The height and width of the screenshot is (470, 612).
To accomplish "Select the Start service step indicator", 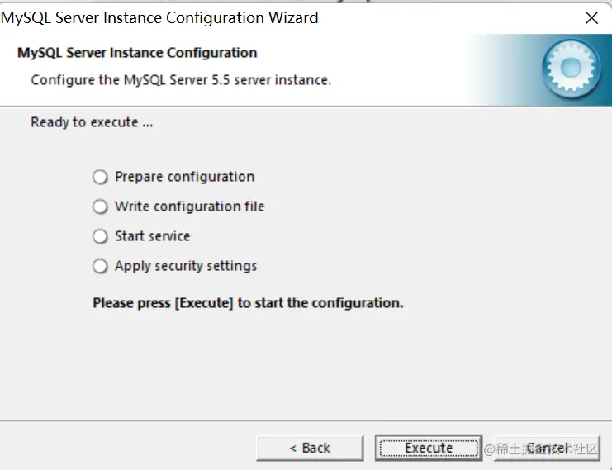I will (x=100, y=236).
